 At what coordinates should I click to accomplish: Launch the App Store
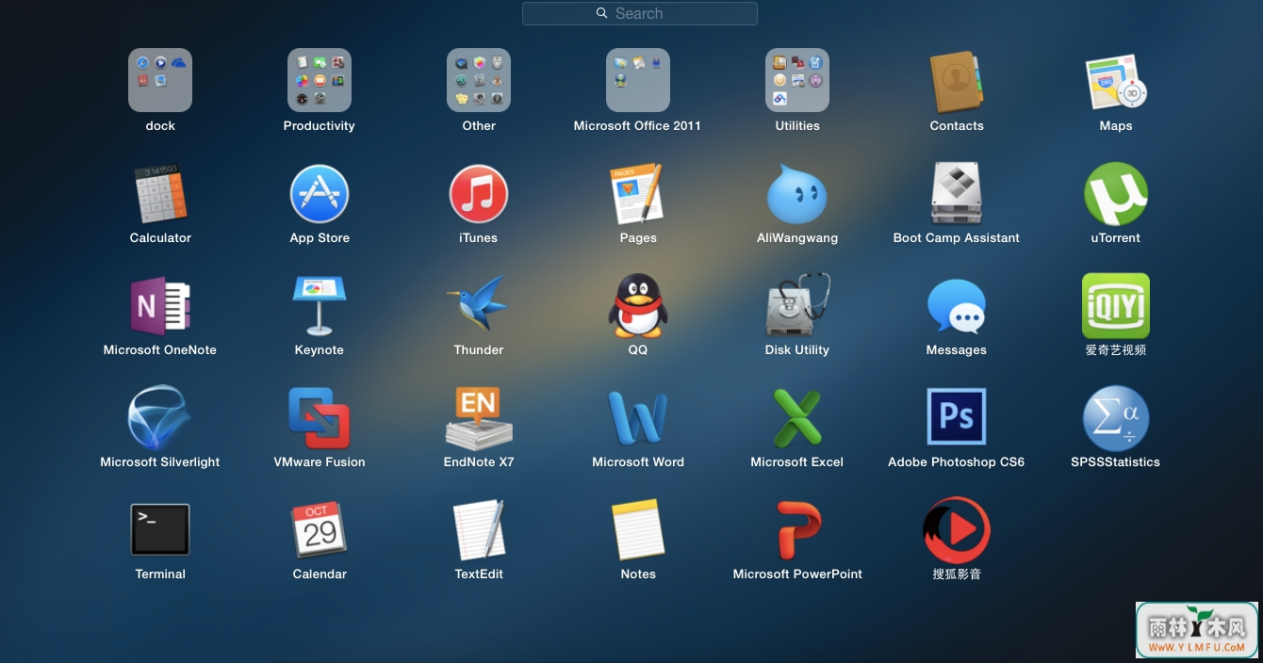click(x=320, y=194)
